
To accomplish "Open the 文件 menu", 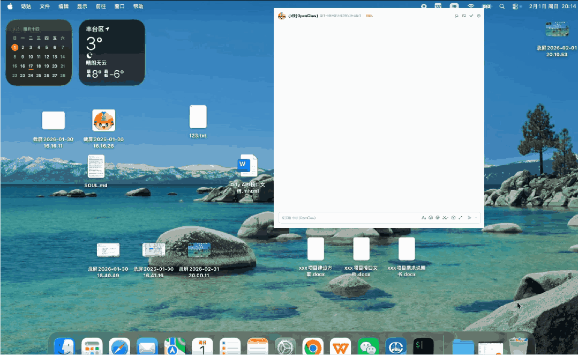I will (44, 6).
